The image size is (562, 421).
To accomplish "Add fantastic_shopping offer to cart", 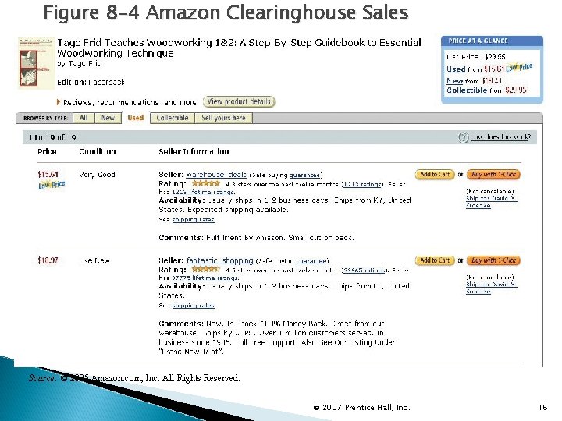I will tap(434, 260).
